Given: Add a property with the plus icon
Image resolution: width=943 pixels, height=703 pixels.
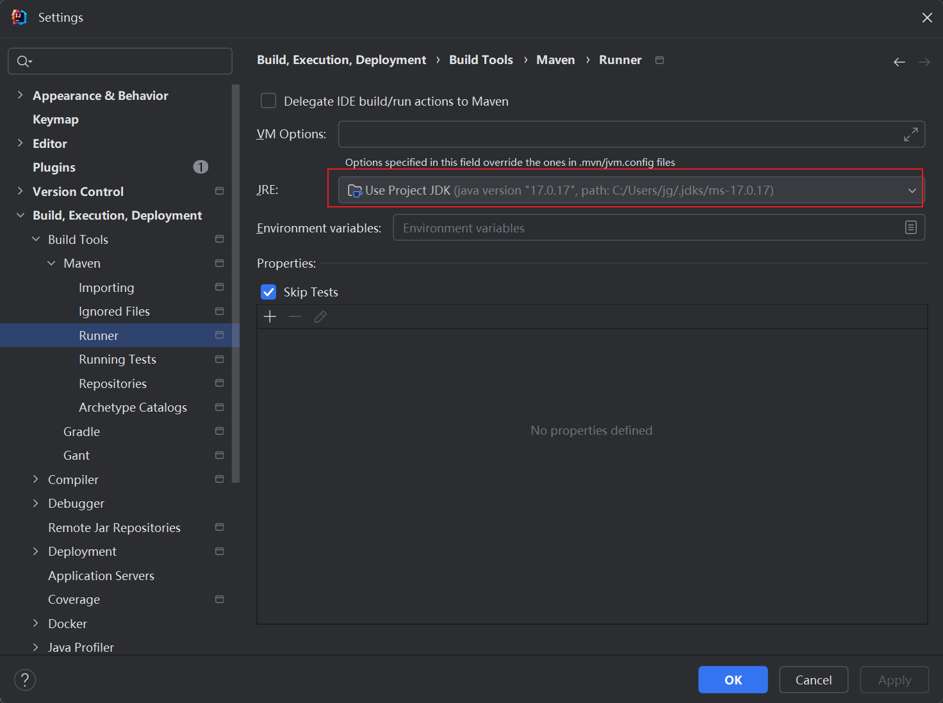Looking at the screenshot, I should point(270,316).
